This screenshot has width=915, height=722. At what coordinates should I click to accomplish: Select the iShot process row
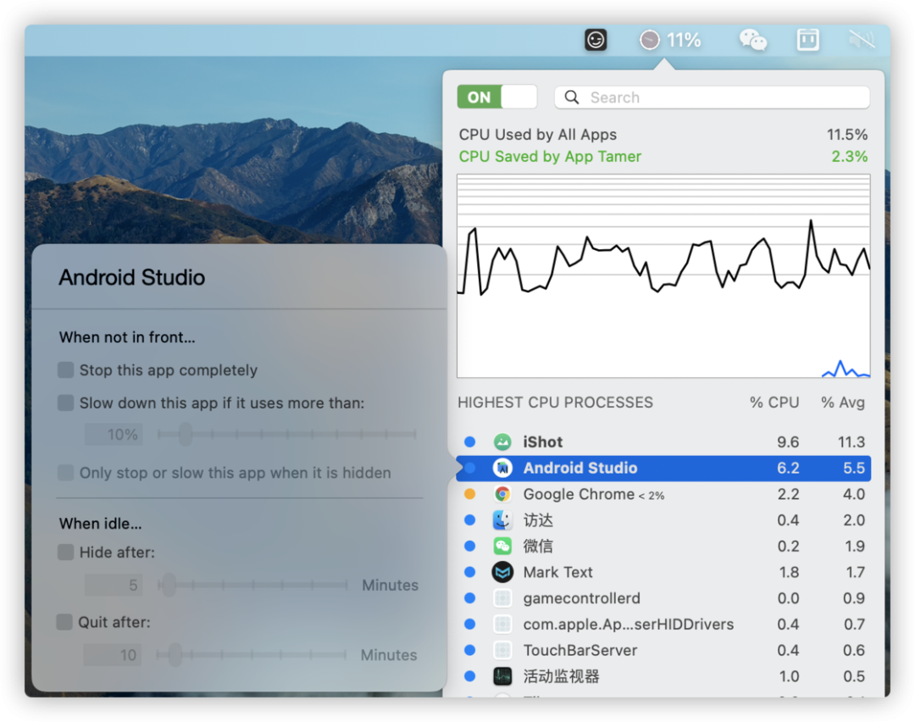tap(663, 442)
